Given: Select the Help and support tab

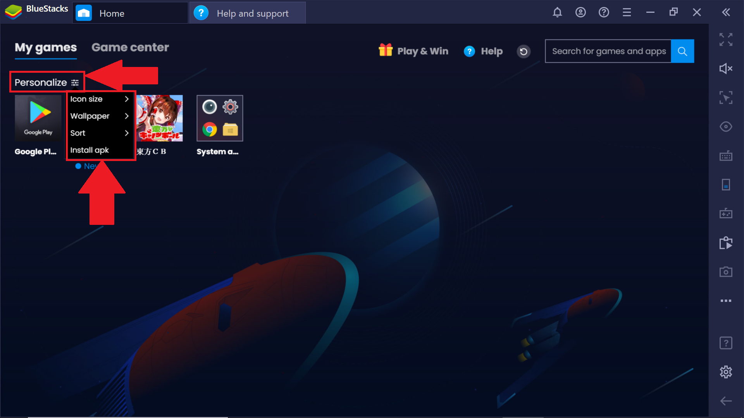Looking at the screenshot, I should click(248, 13).
